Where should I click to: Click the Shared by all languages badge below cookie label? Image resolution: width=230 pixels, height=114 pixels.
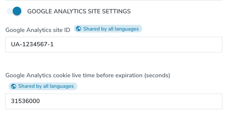pyautogui.click(x=43, y=86)
